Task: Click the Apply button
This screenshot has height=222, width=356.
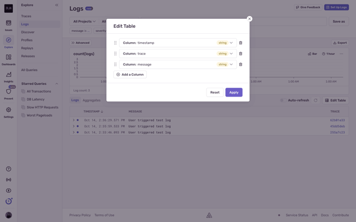Action: (x=234, y=93)
